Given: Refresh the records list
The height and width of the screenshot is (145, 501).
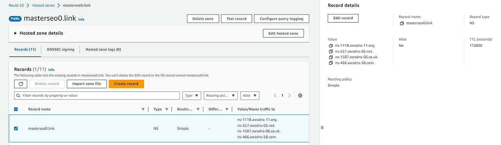Looking at the screenshot, I should [x=20, y=84].
